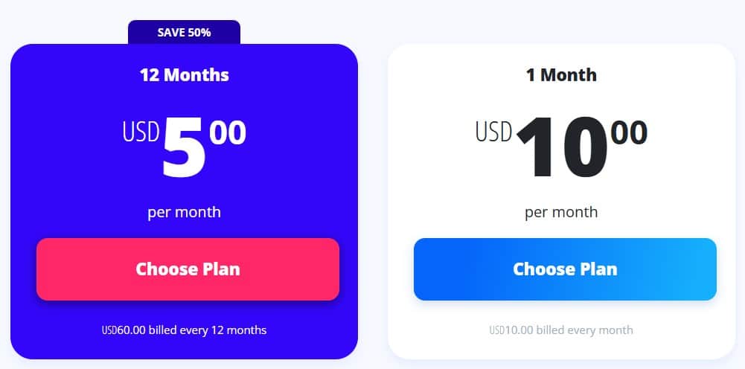Image resolution: width=745 pixels, height=369 pixels.
Task: Click the blue Choose Plan button
Action: coord(565,269)
